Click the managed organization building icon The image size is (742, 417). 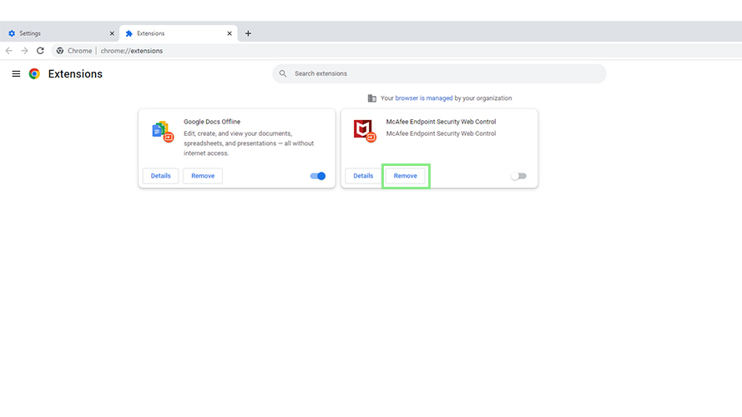pyautogui.click(x=372, y=98)
